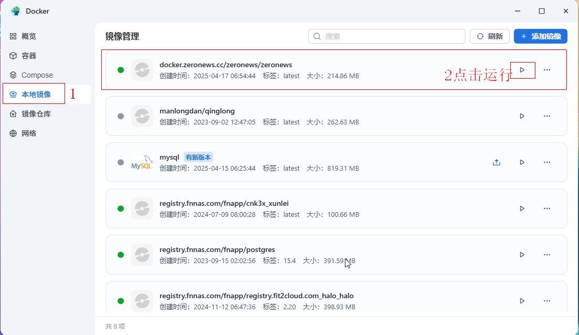Open more options for cnk3x_xunlei image

point(547,208)
